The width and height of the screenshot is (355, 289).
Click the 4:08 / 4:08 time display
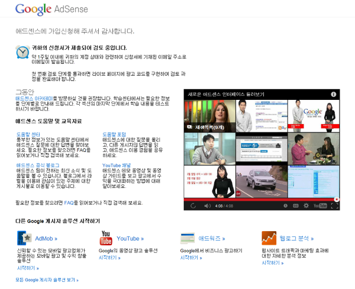click(224, 206)
